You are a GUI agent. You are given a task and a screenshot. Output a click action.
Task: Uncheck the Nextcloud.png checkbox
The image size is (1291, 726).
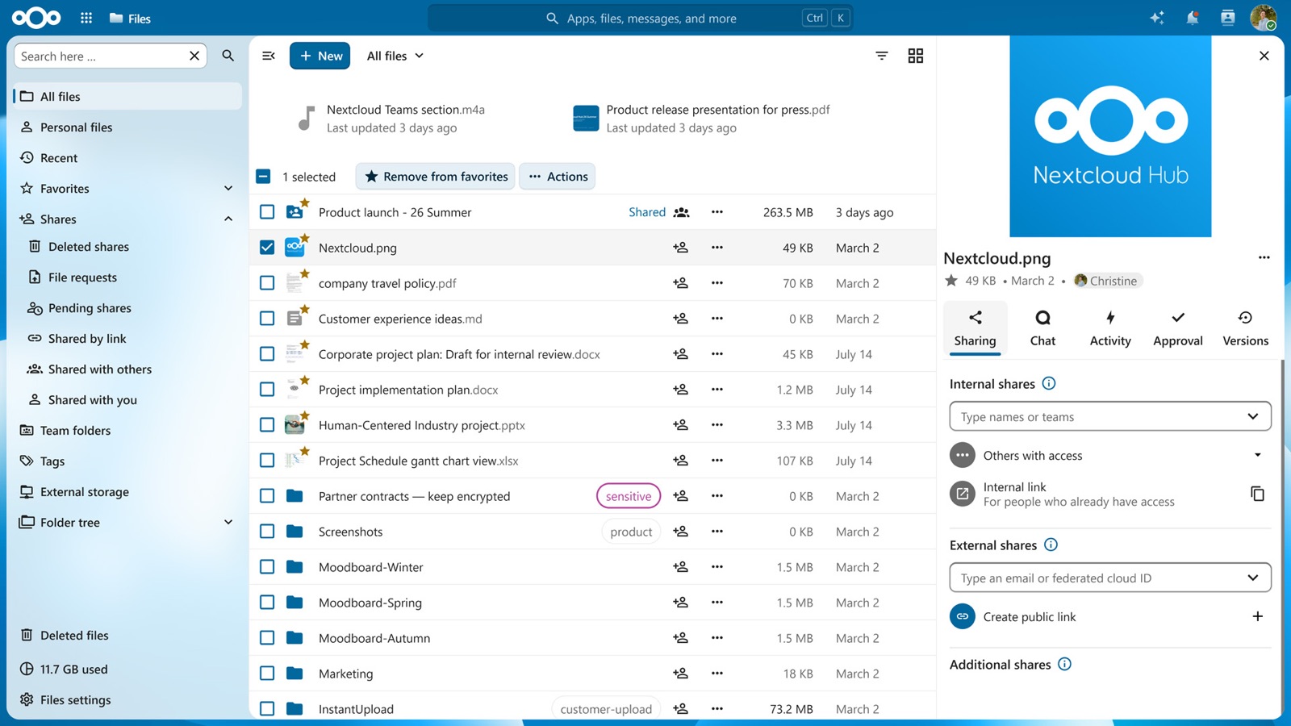coord(267,248)
